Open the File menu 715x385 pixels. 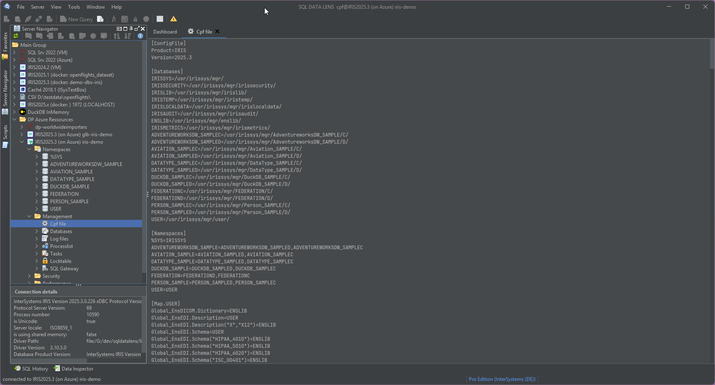click(21, 7)
